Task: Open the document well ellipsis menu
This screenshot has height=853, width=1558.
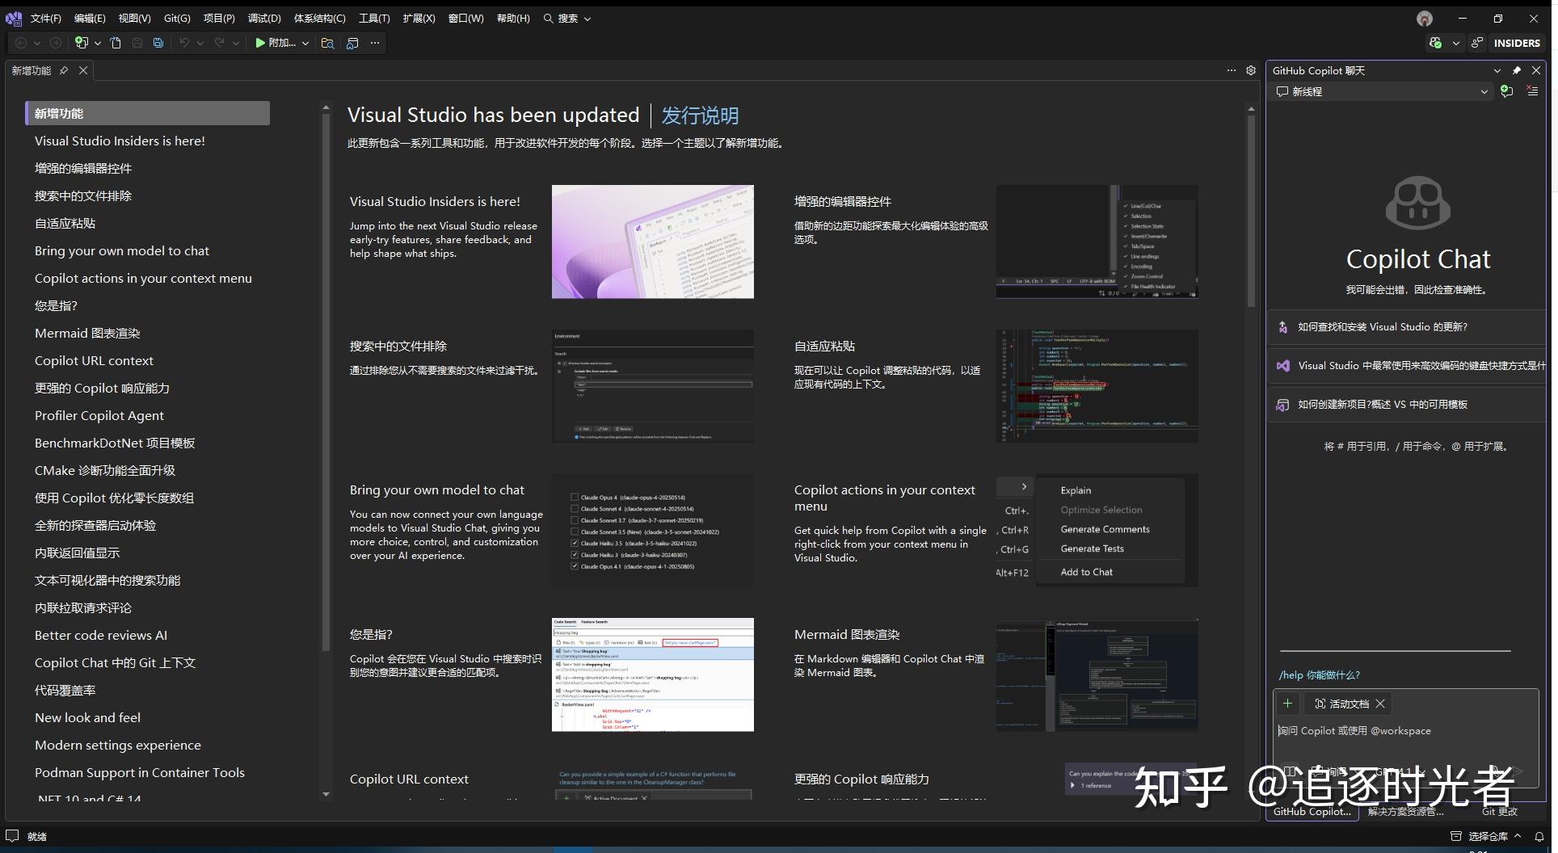Action: tap(1232, 71)
